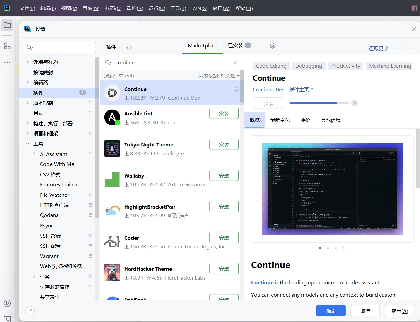This screenshot has height=322, width=420.
Task: Install the Ansible Lint plugin
Action: click(224, 113)
